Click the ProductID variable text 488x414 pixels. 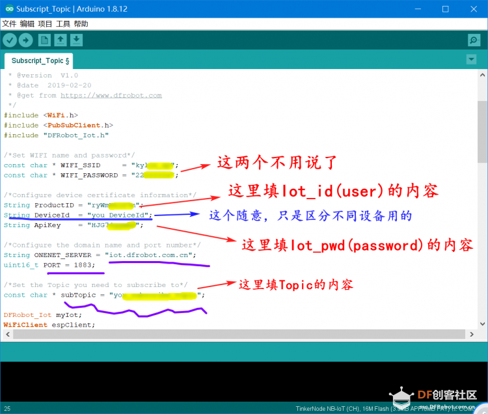tap(54, 205)
